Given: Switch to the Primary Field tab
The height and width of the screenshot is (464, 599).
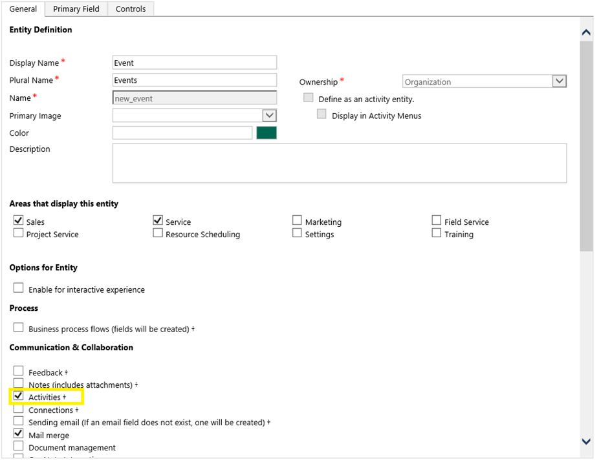Looking at the screenshot, I should pyautogui.click(x=76, y=9).
